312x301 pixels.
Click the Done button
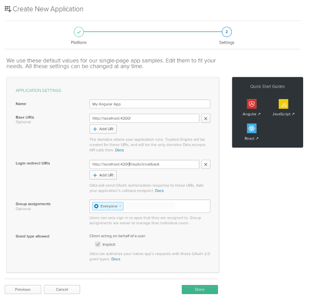click(x=199, y=290)
